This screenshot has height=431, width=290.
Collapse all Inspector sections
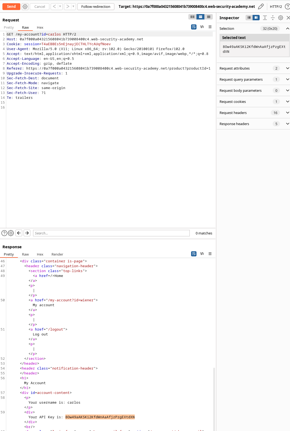pos(273,18)
